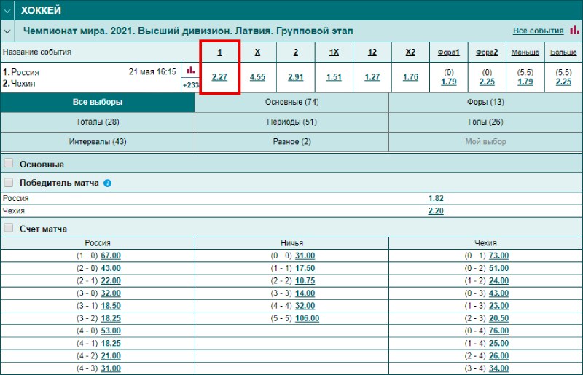Bet on draw (2 - 2) at 10.75
Image resolution: width=583 pixels, height=375 pixels.
coord(305,280)
